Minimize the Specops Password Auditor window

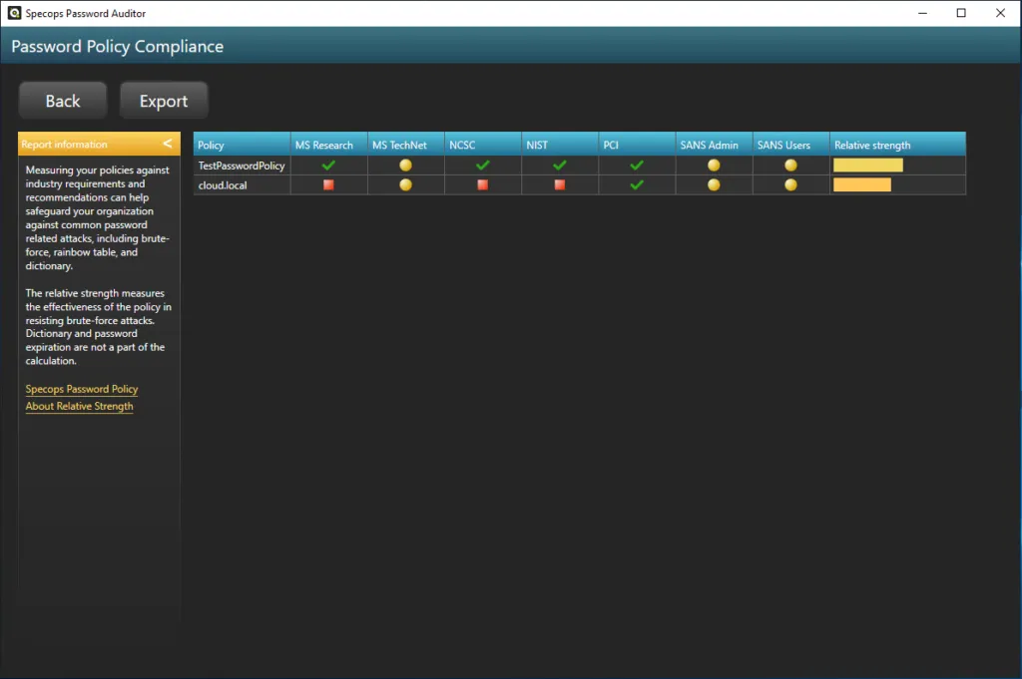[922, 13]
